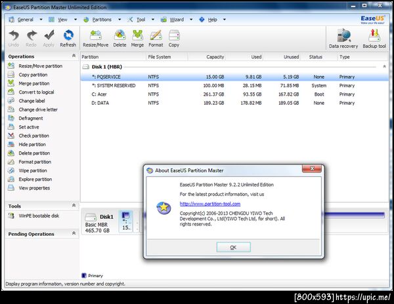Image resolution: width=394 pixels, height=304 pixels.
Task: Click the Format toolbar icon
Action: 156,39
